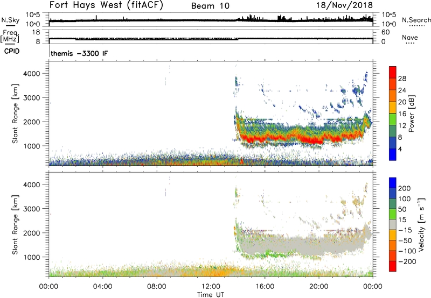
Task: Click the red high-power backscatter band near 20:00
Action: pyautogui.click(x=314, y=140)
